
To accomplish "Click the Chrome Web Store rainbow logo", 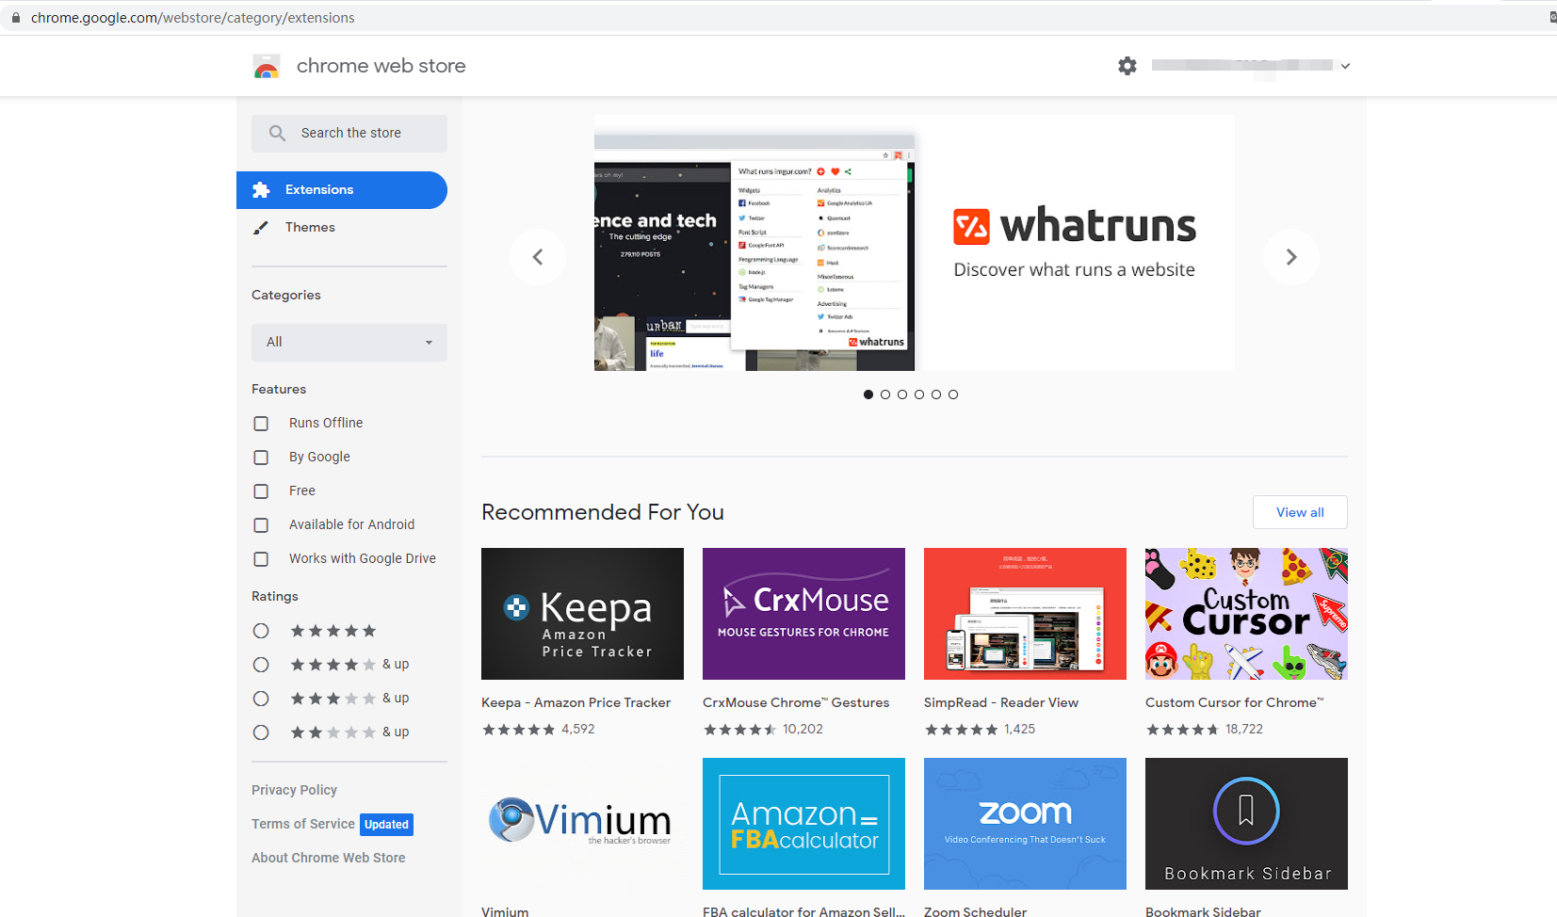I will [267, 66].
